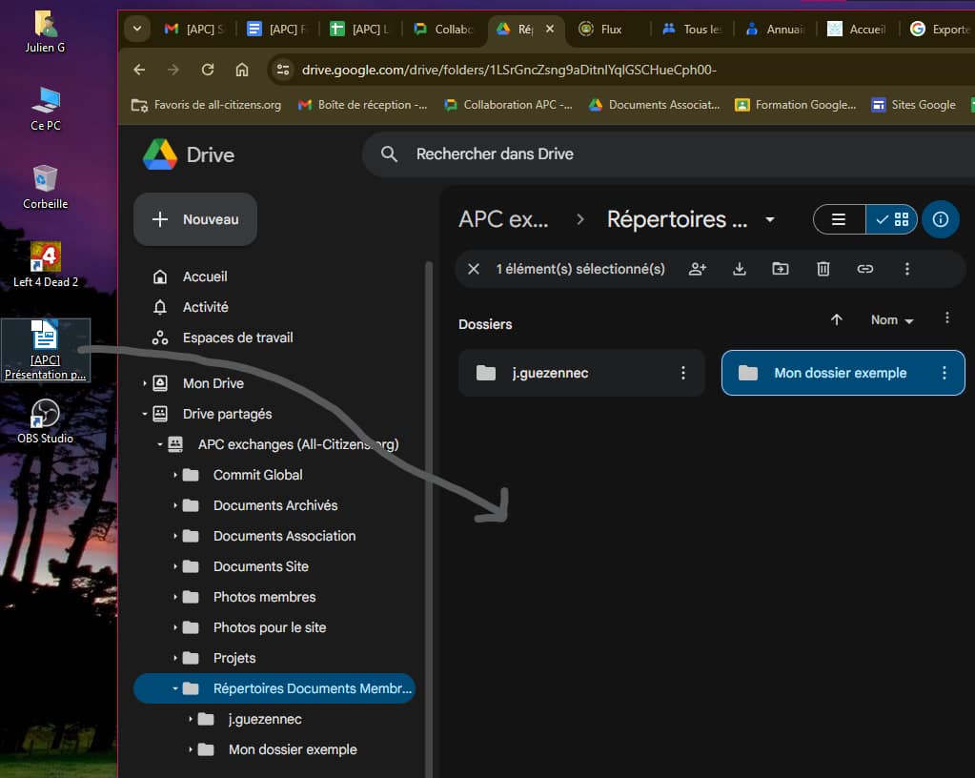This screenshot has height=778, width=975.
Task: Expand the Commit Global folder tree
Action: tap(176, 475)
